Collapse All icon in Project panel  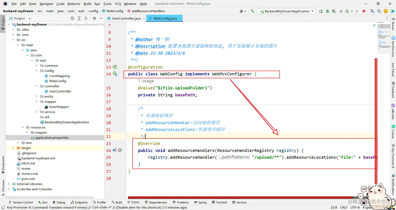[x=86, y=18]
